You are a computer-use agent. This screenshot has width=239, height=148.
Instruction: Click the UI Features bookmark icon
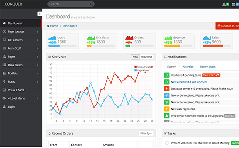coord(4,40)
